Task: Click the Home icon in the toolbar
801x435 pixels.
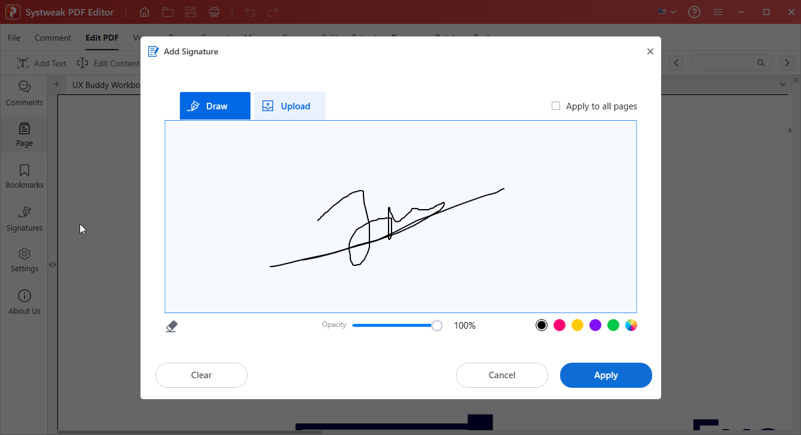Action: point(143,12)
